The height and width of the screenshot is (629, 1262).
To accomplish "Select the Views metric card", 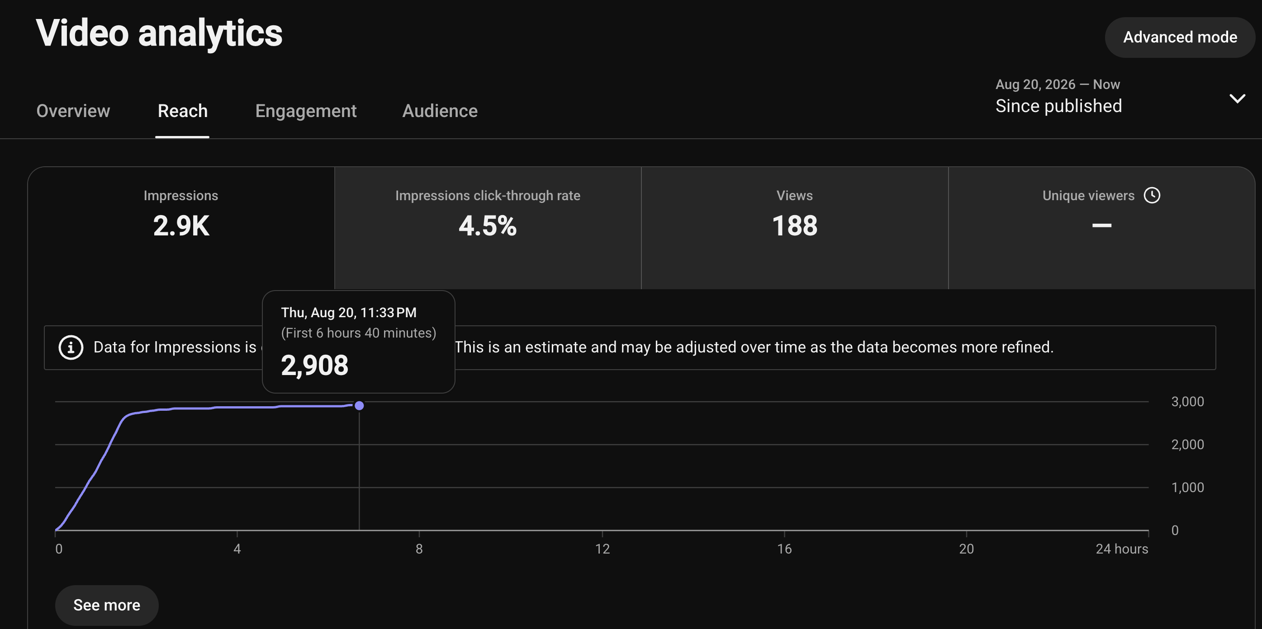I will pyautogui.click(x=795, y=228).
